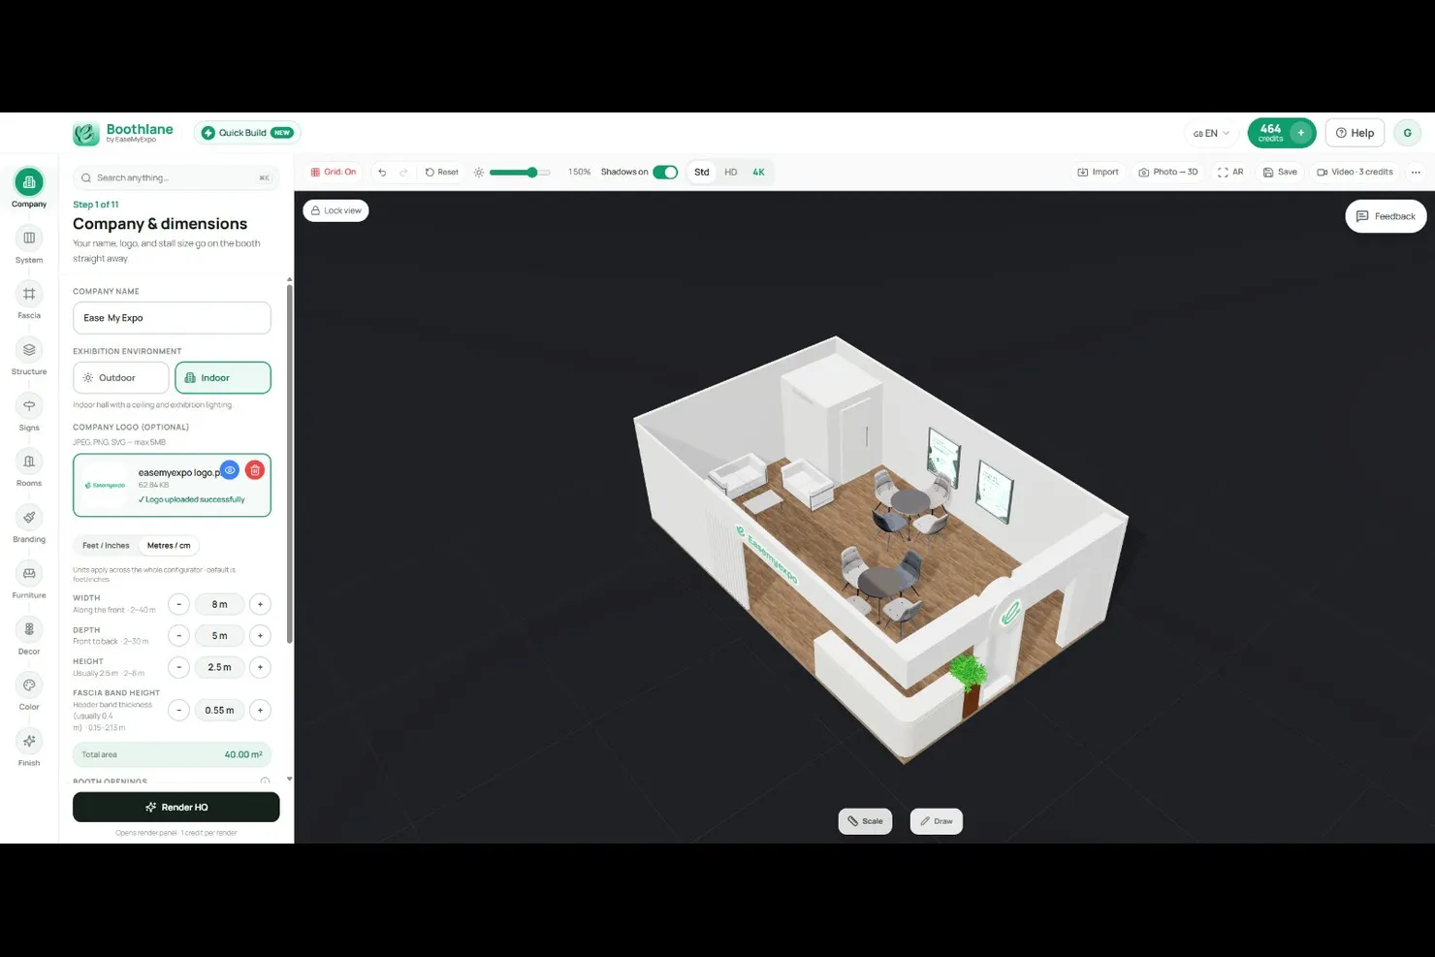
Task: Switch units to Metres / cm
Action: [169, 546]
